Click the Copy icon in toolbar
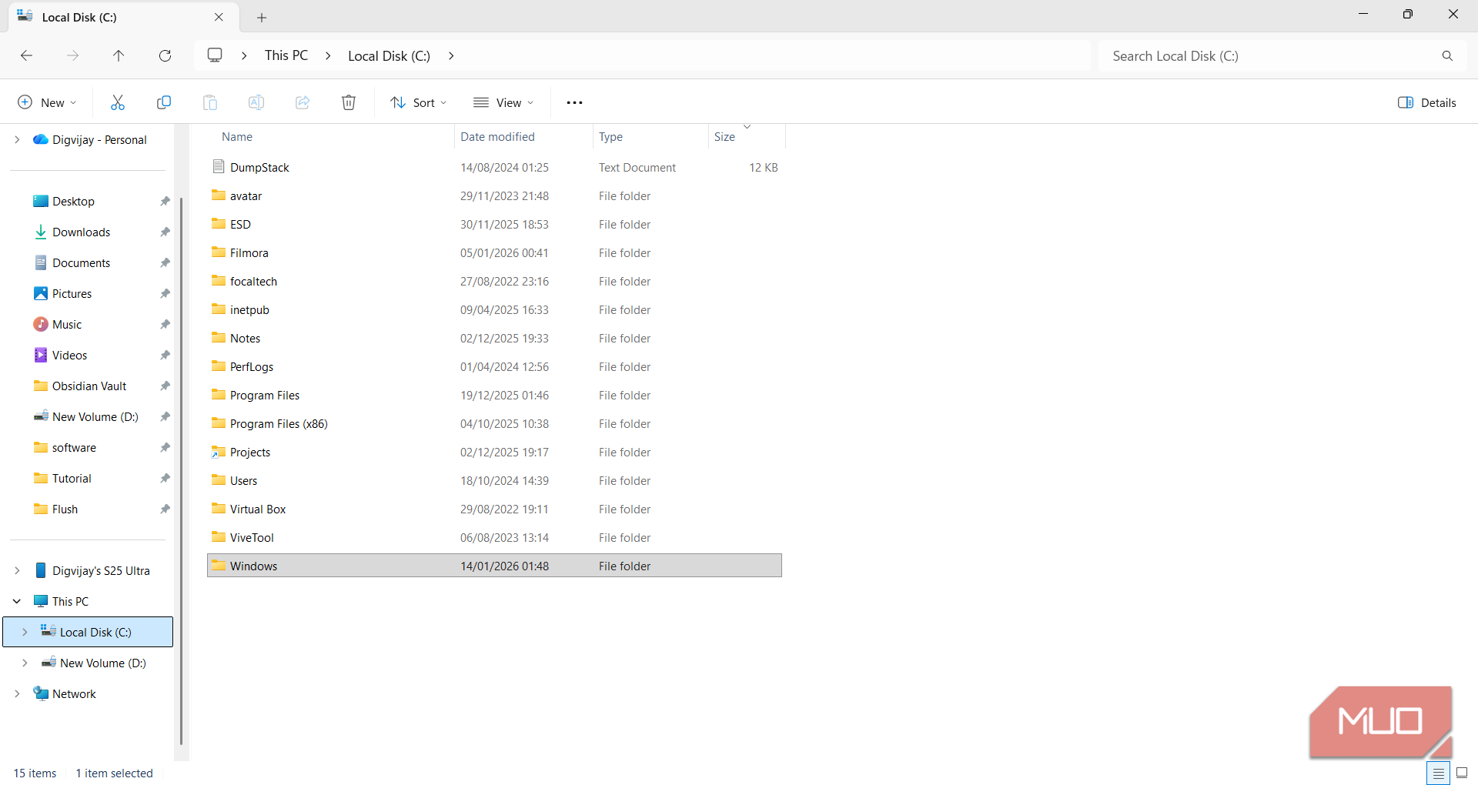 tap(164, 102)
